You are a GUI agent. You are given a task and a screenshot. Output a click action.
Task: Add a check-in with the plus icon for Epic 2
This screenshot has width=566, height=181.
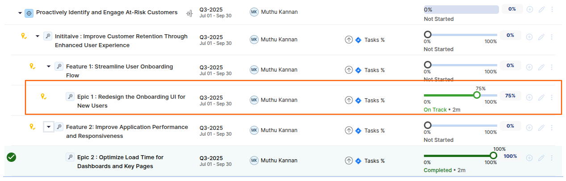529,158
